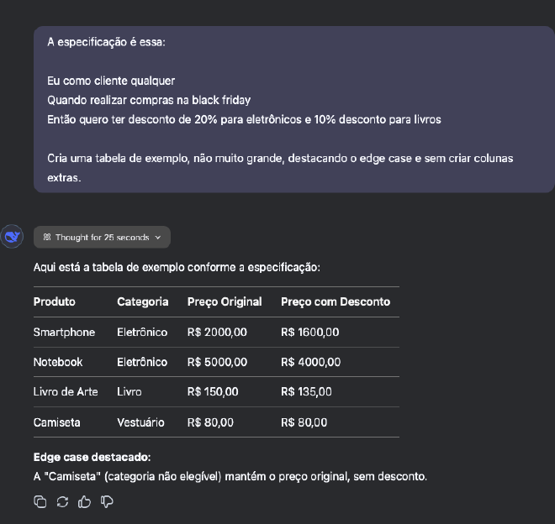This screenshot has width=555, height=524.
Task: Click the "Notebook" product cell
Action: (x=58, y=362)
